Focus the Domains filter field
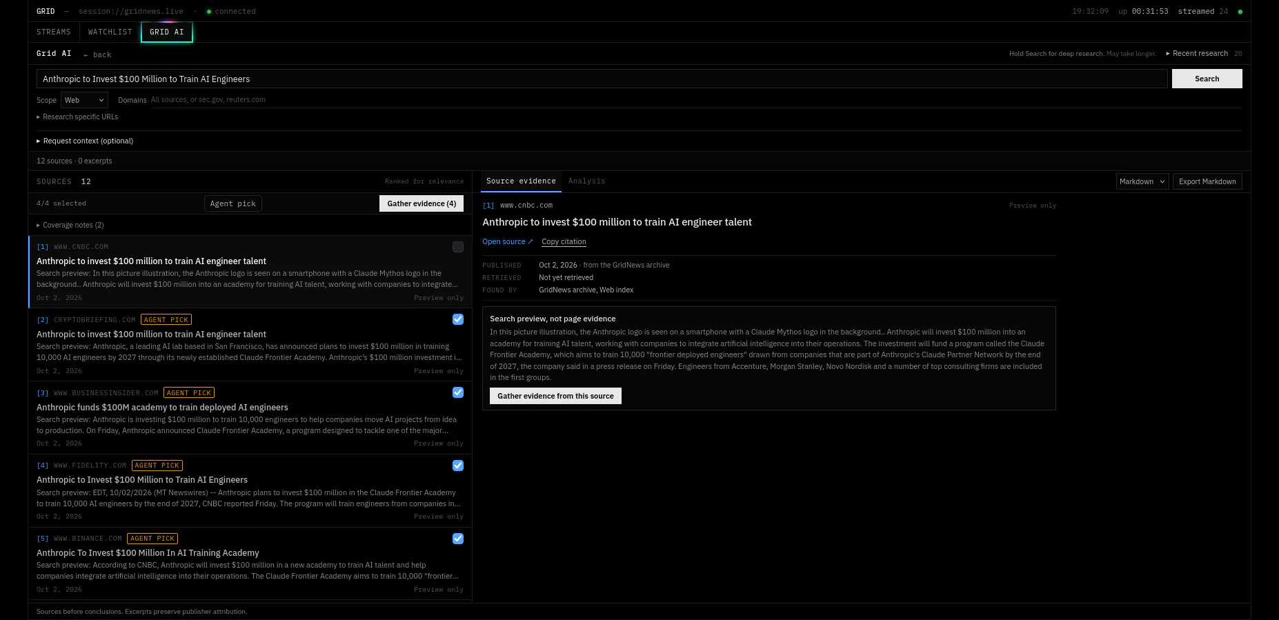1279x620 pixels. 696,100
